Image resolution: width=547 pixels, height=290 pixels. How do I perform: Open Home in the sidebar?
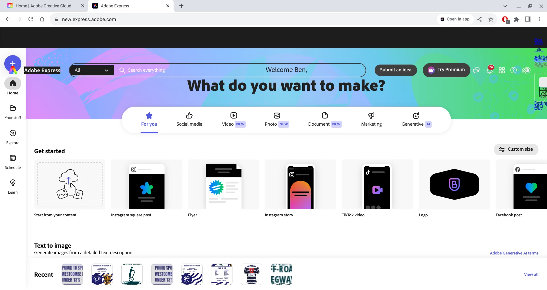pos(13,87)
